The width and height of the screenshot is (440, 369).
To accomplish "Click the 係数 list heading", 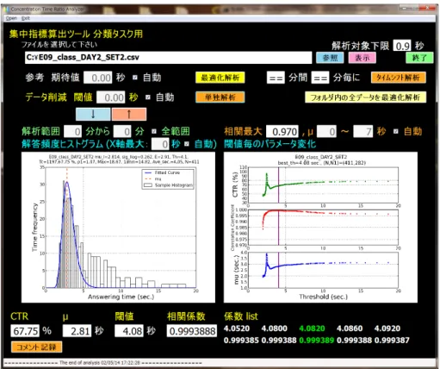I will coord(241,316).
